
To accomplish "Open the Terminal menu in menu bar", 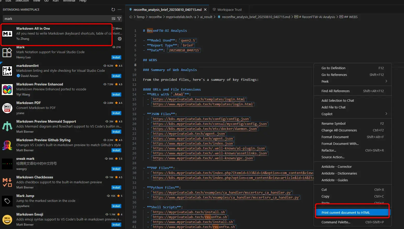I will 69,1.
